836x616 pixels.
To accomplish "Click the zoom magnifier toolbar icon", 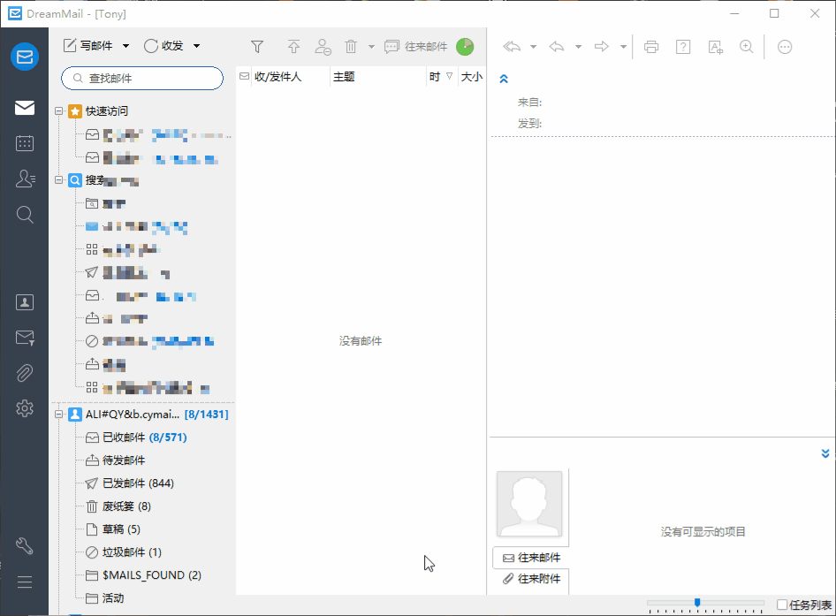I will click(x=747, y=47).
